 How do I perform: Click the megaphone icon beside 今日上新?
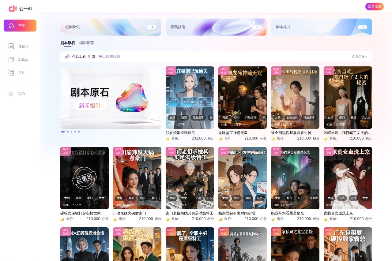coord(67,57)
